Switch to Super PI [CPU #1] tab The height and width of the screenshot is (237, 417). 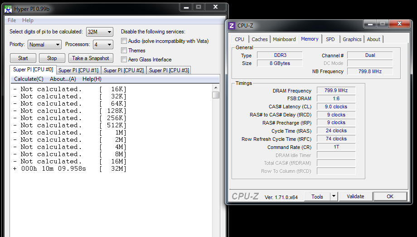(78, 70)
